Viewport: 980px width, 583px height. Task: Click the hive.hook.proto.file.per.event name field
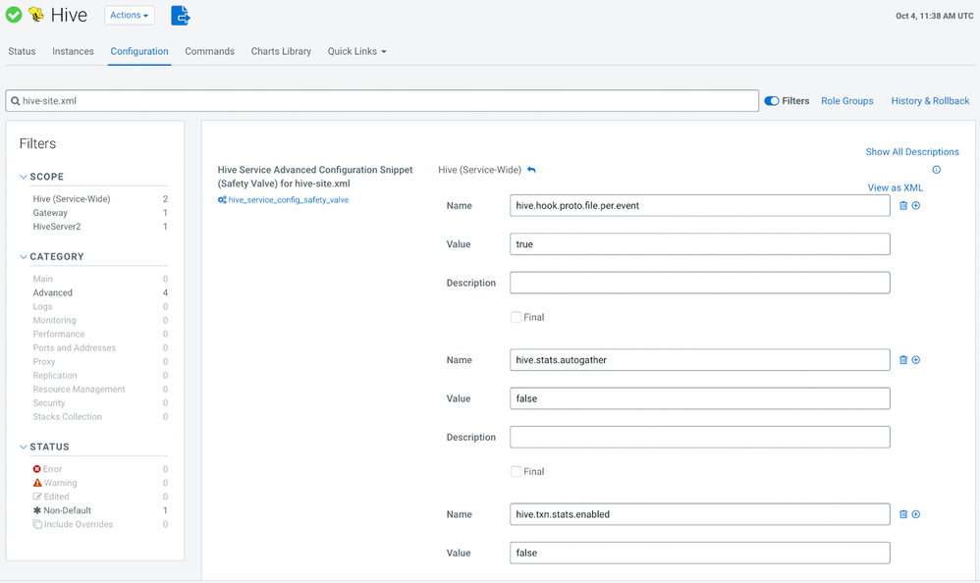[x=699, y=205]
